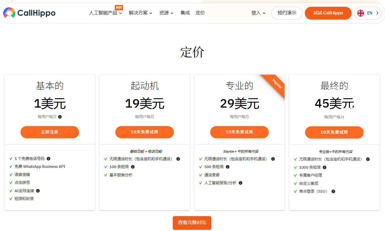385x231 pixels.
Task: Click the CallHippo logo
Action: coord(29,13)
